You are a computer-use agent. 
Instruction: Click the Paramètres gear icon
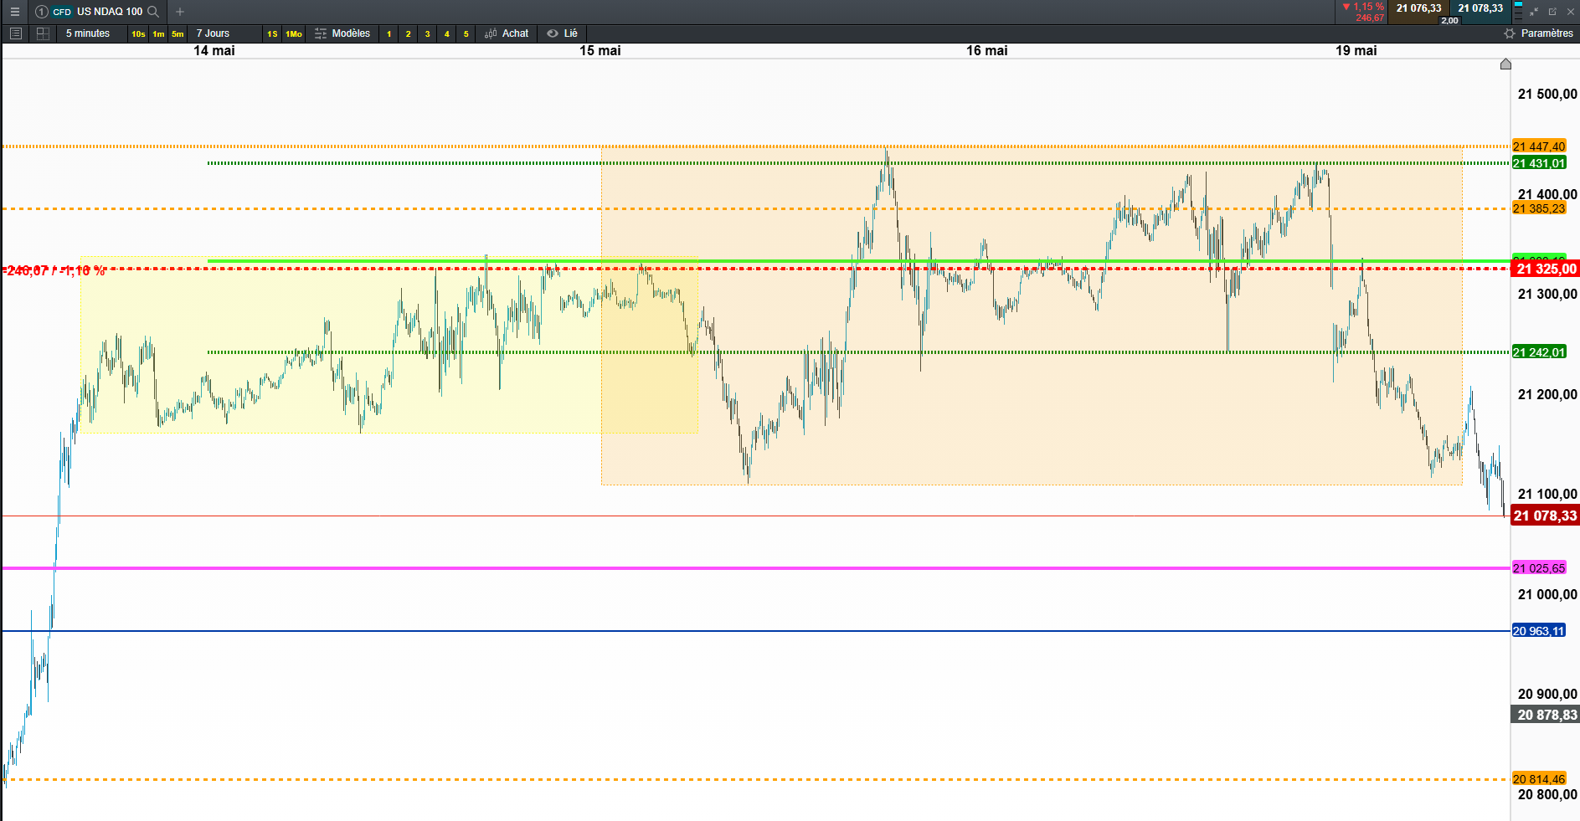pos(1510,33)
